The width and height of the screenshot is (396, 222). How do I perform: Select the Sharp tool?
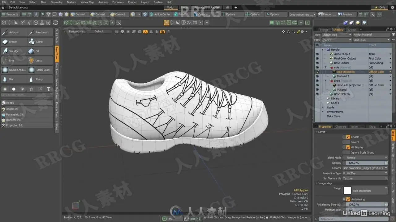pyautogui.click(x=40, y=79)
